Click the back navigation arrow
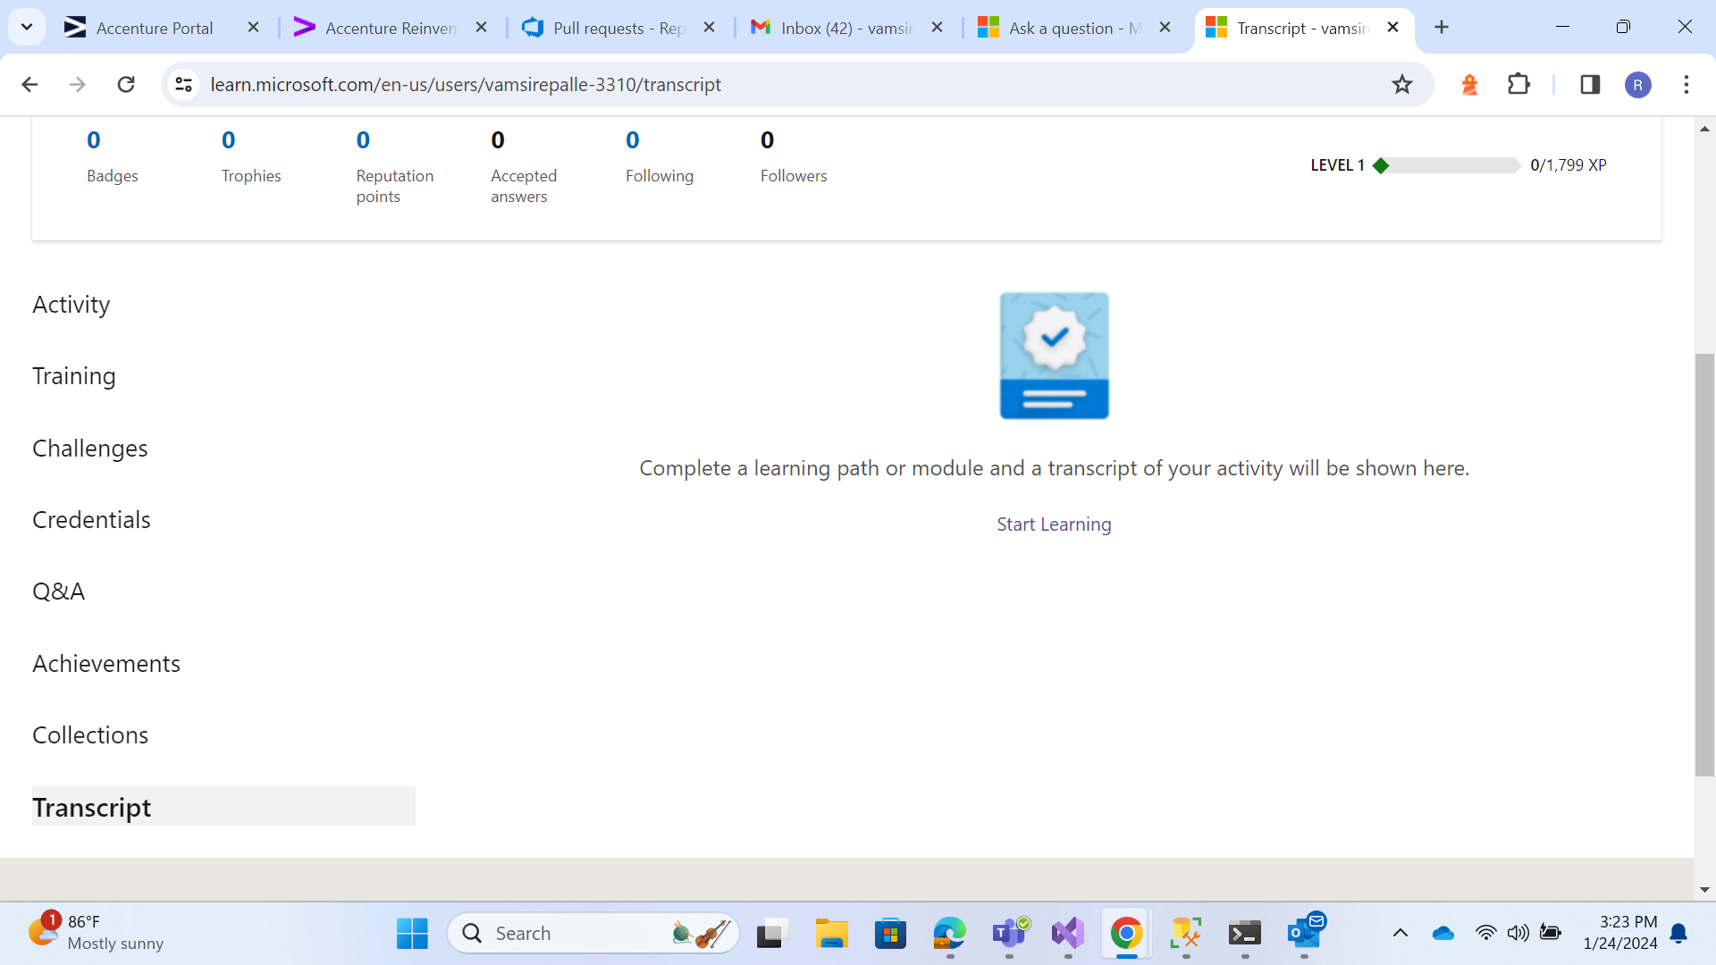The image size is (1716, 965). tap(29, 84)
